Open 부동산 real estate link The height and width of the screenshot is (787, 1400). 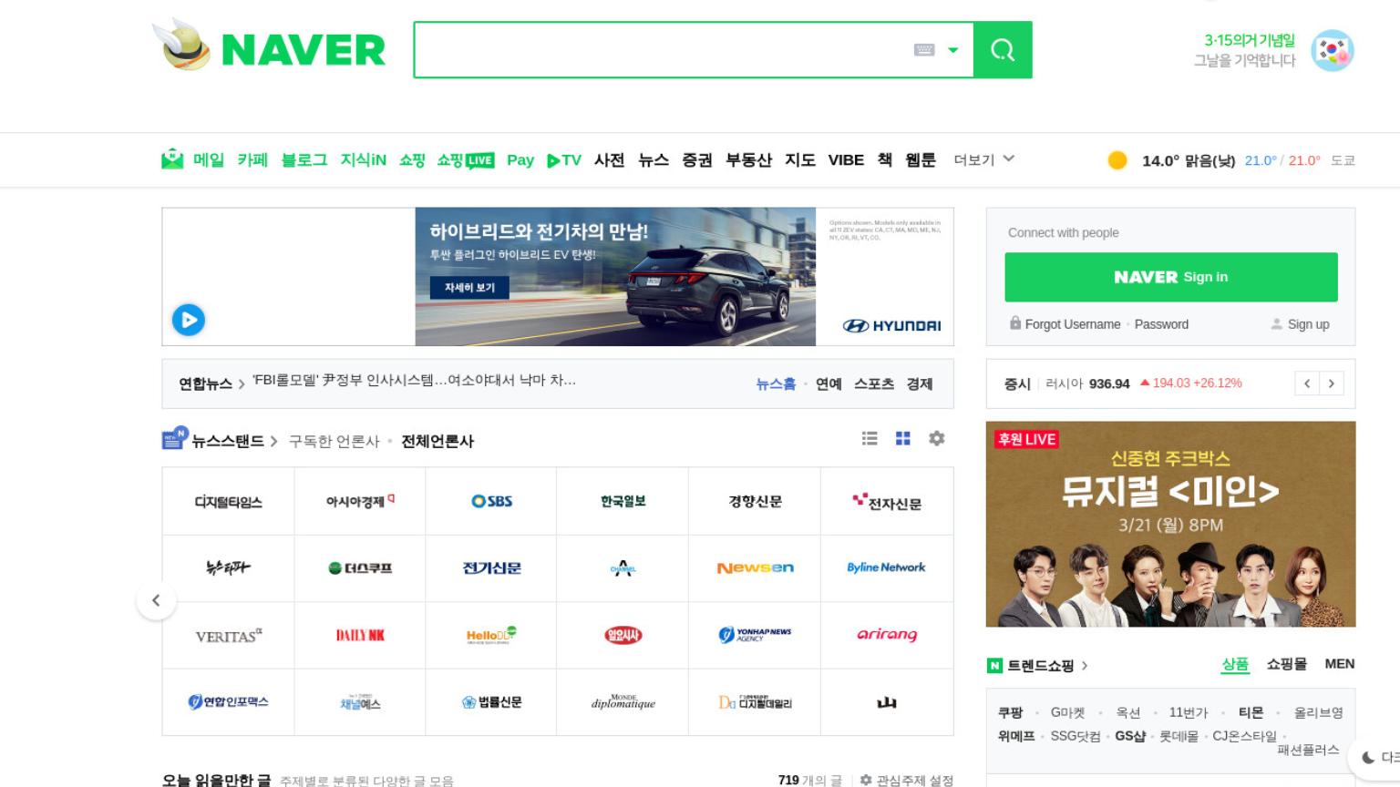748,160
